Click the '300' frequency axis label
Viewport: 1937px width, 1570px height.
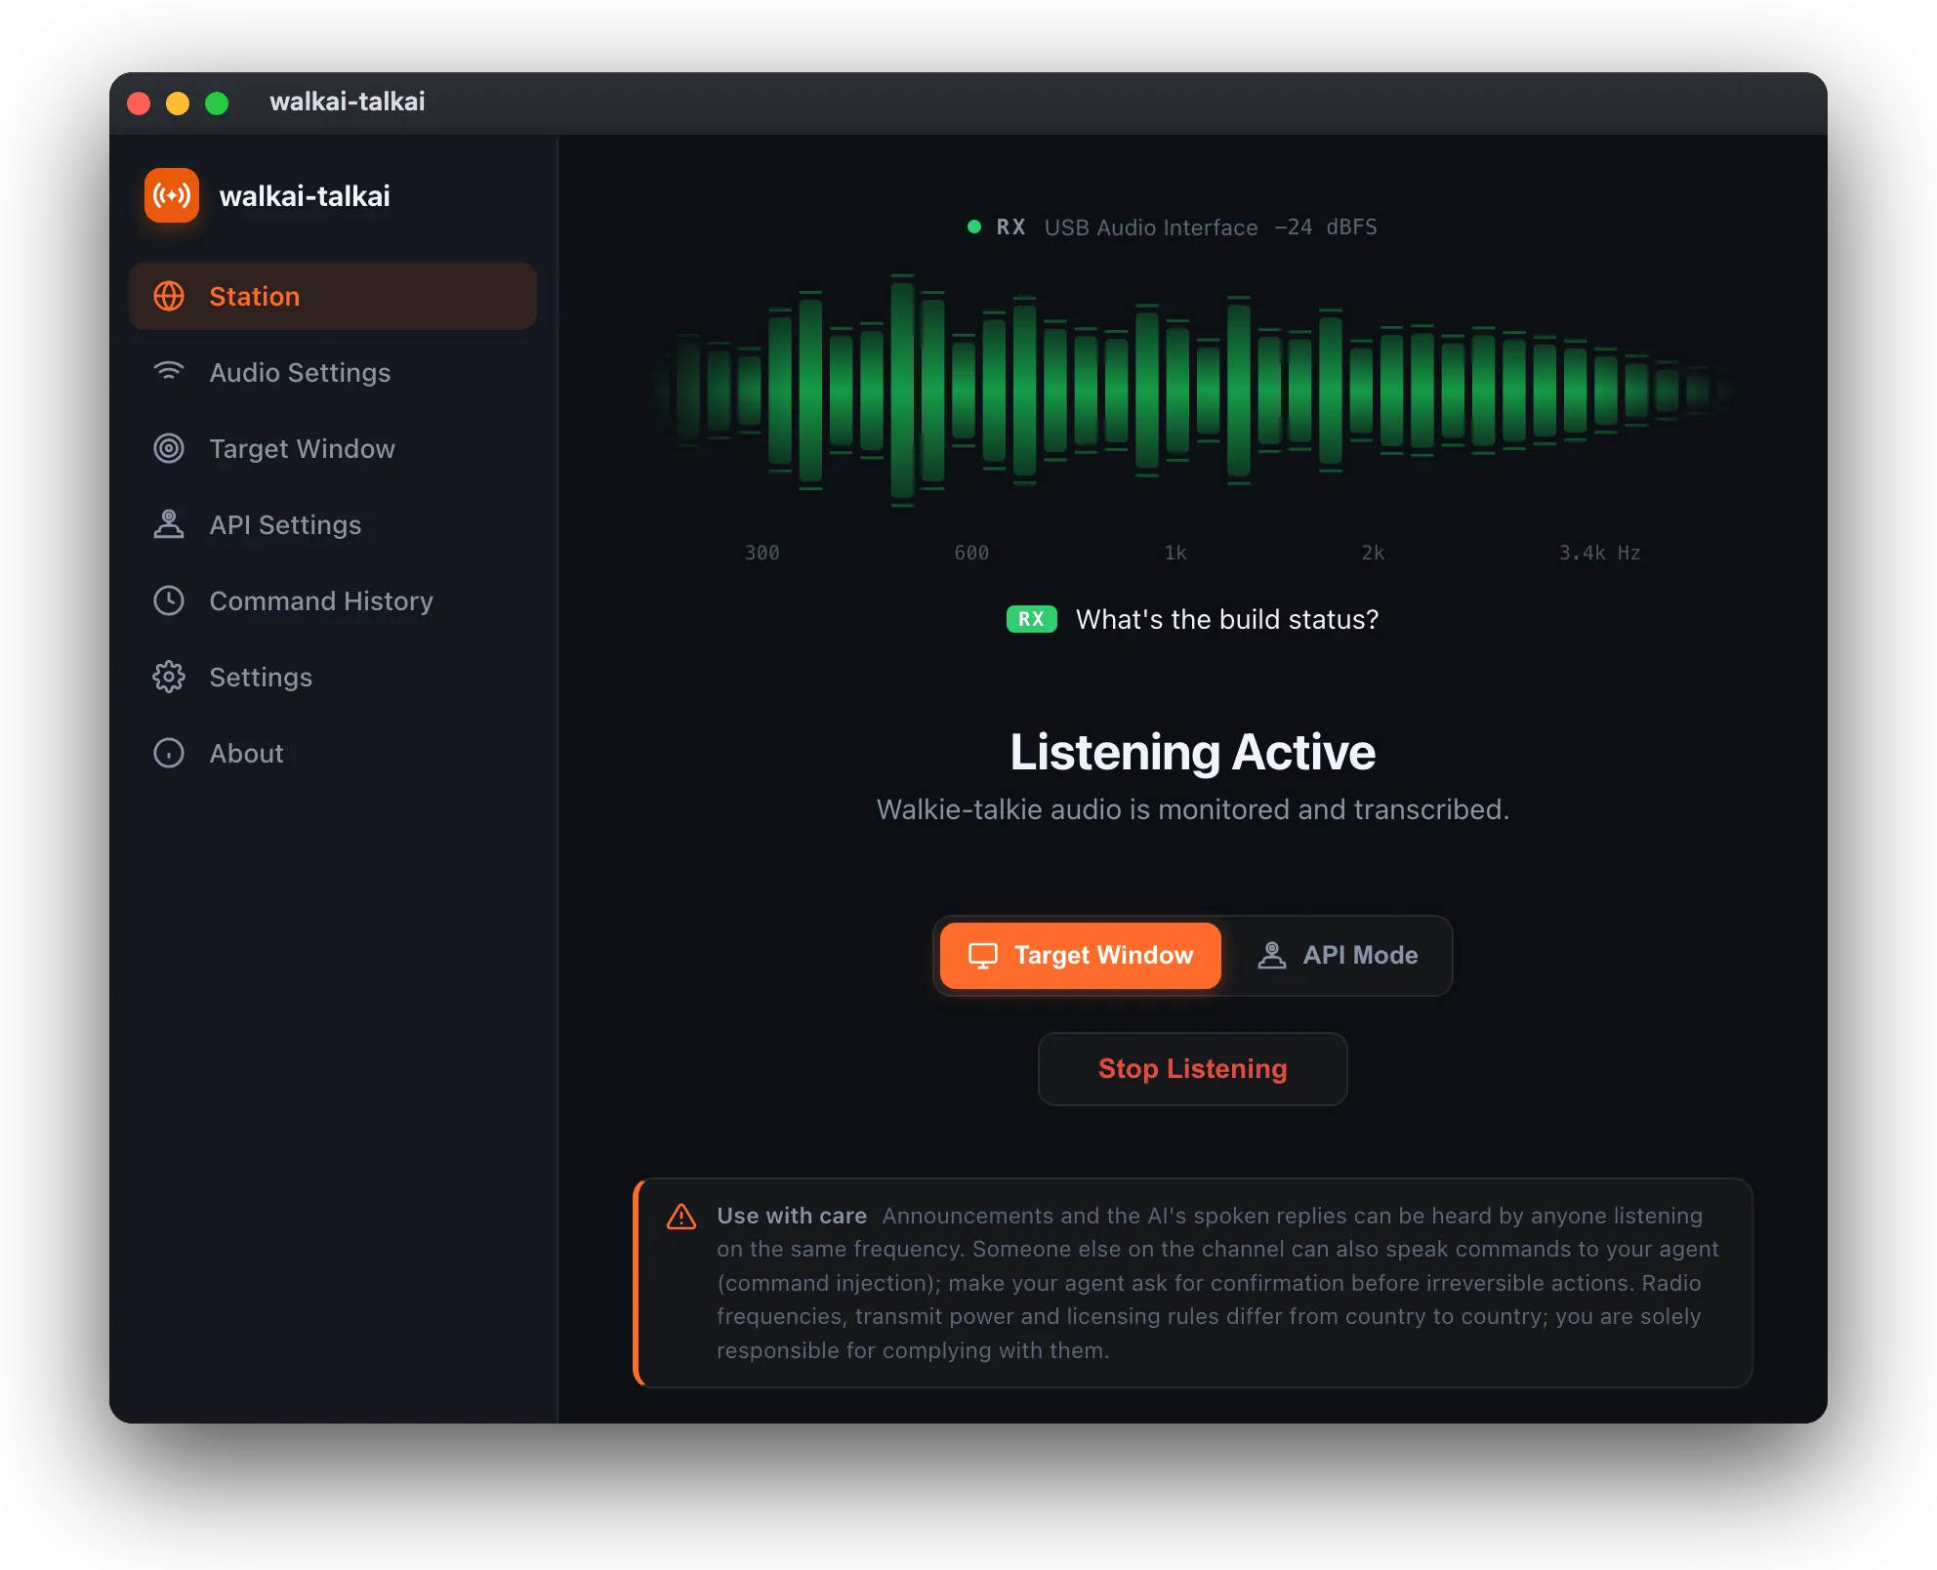pos(762,553)
